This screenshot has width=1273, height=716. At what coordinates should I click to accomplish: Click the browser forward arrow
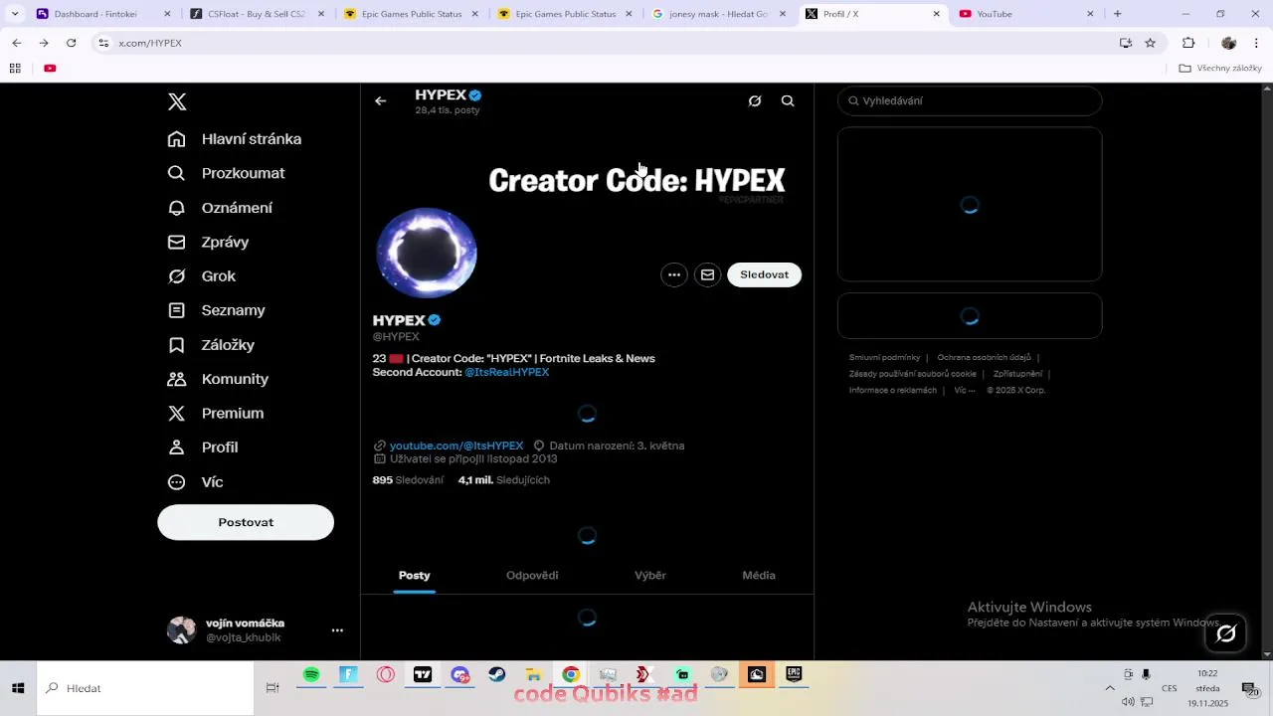coord(44,43)
